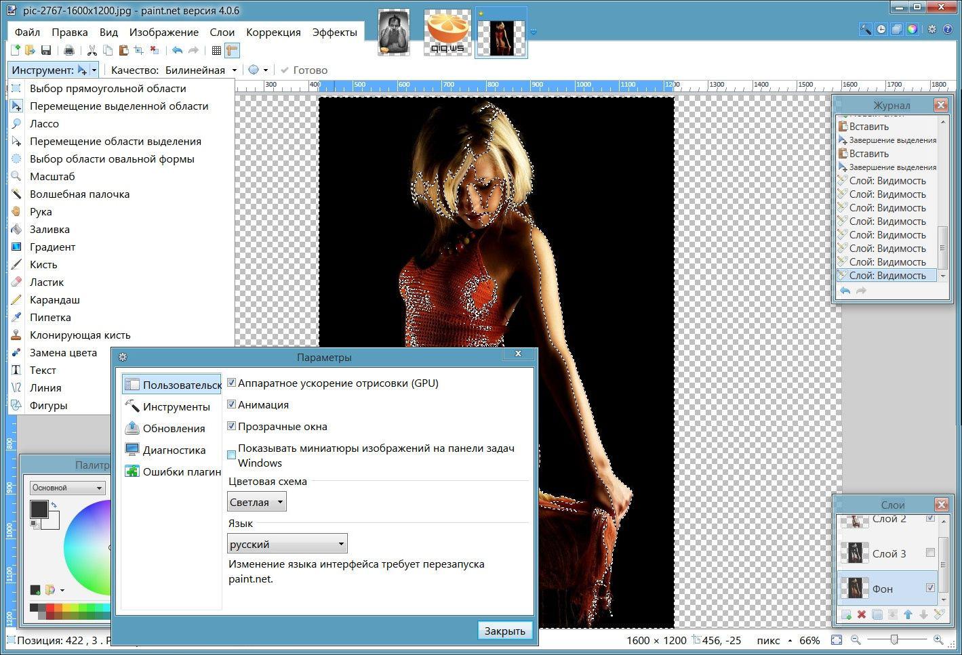Click the Copy toolbar icon
The height and width of the screenshot is (655, 962).
coord(108,50)
